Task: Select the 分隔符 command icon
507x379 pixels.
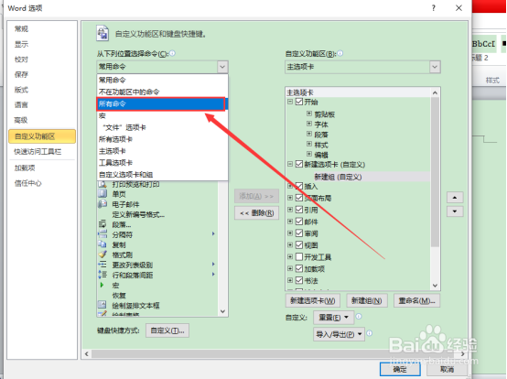Action: point(102,234)
